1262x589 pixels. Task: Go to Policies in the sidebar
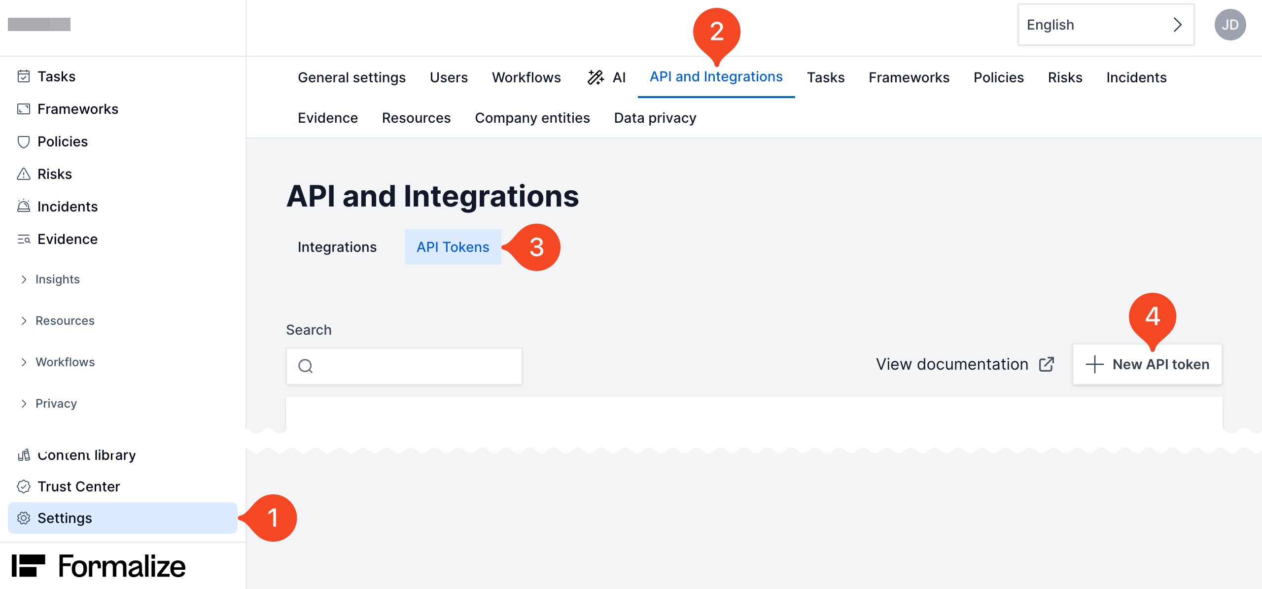coord(63,141)
